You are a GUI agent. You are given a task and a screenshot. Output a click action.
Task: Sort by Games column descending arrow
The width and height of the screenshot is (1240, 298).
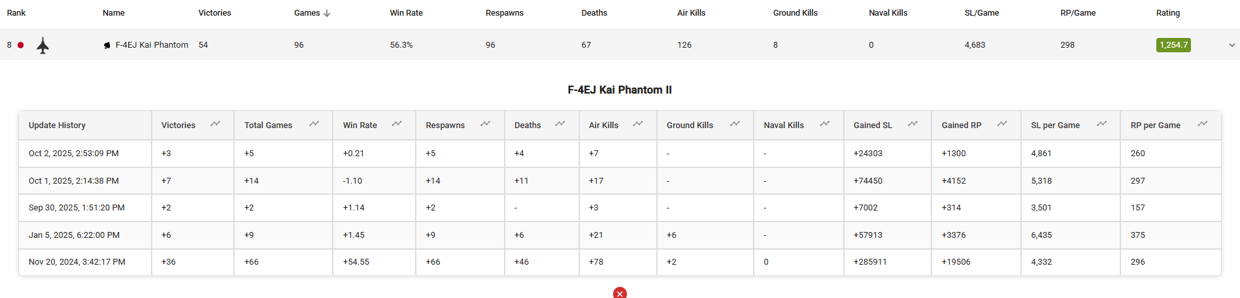[327, 13]
